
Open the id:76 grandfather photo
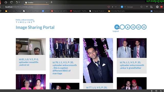tap(132, 48)
